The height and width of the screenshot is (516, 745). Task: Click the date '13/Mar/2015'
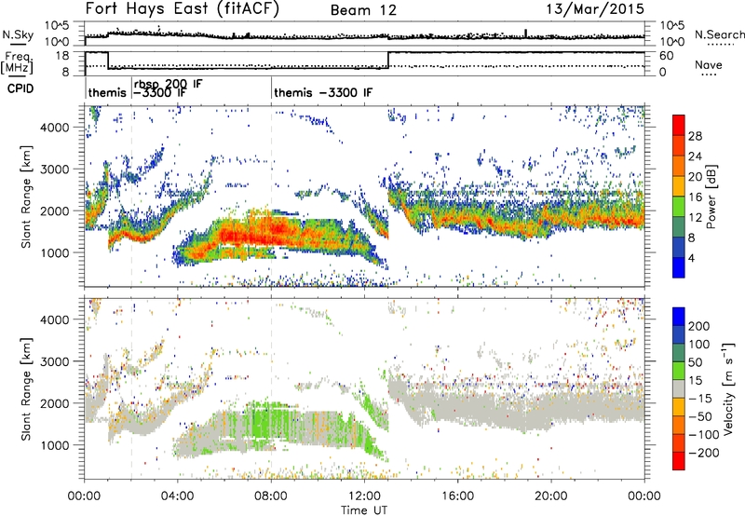[595, 9]
